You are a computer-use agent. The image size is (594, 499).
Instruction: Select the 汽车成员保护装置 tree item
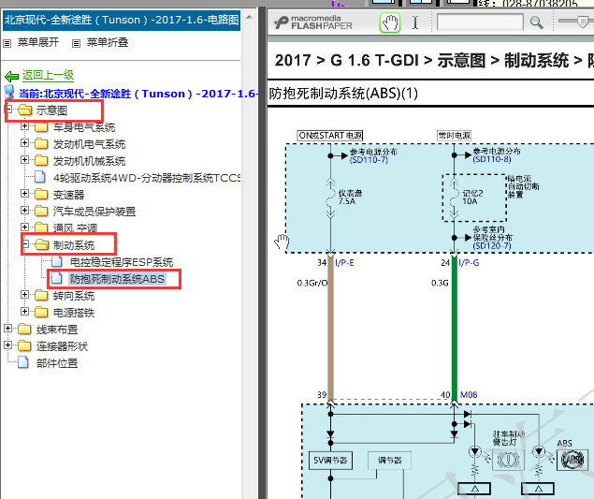click(94, 212)
